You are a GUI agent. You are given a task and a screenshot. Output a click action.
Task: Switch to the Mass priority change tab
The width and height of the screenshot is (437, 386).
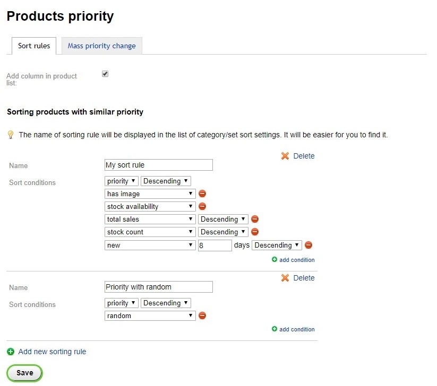tap(101, 46)
